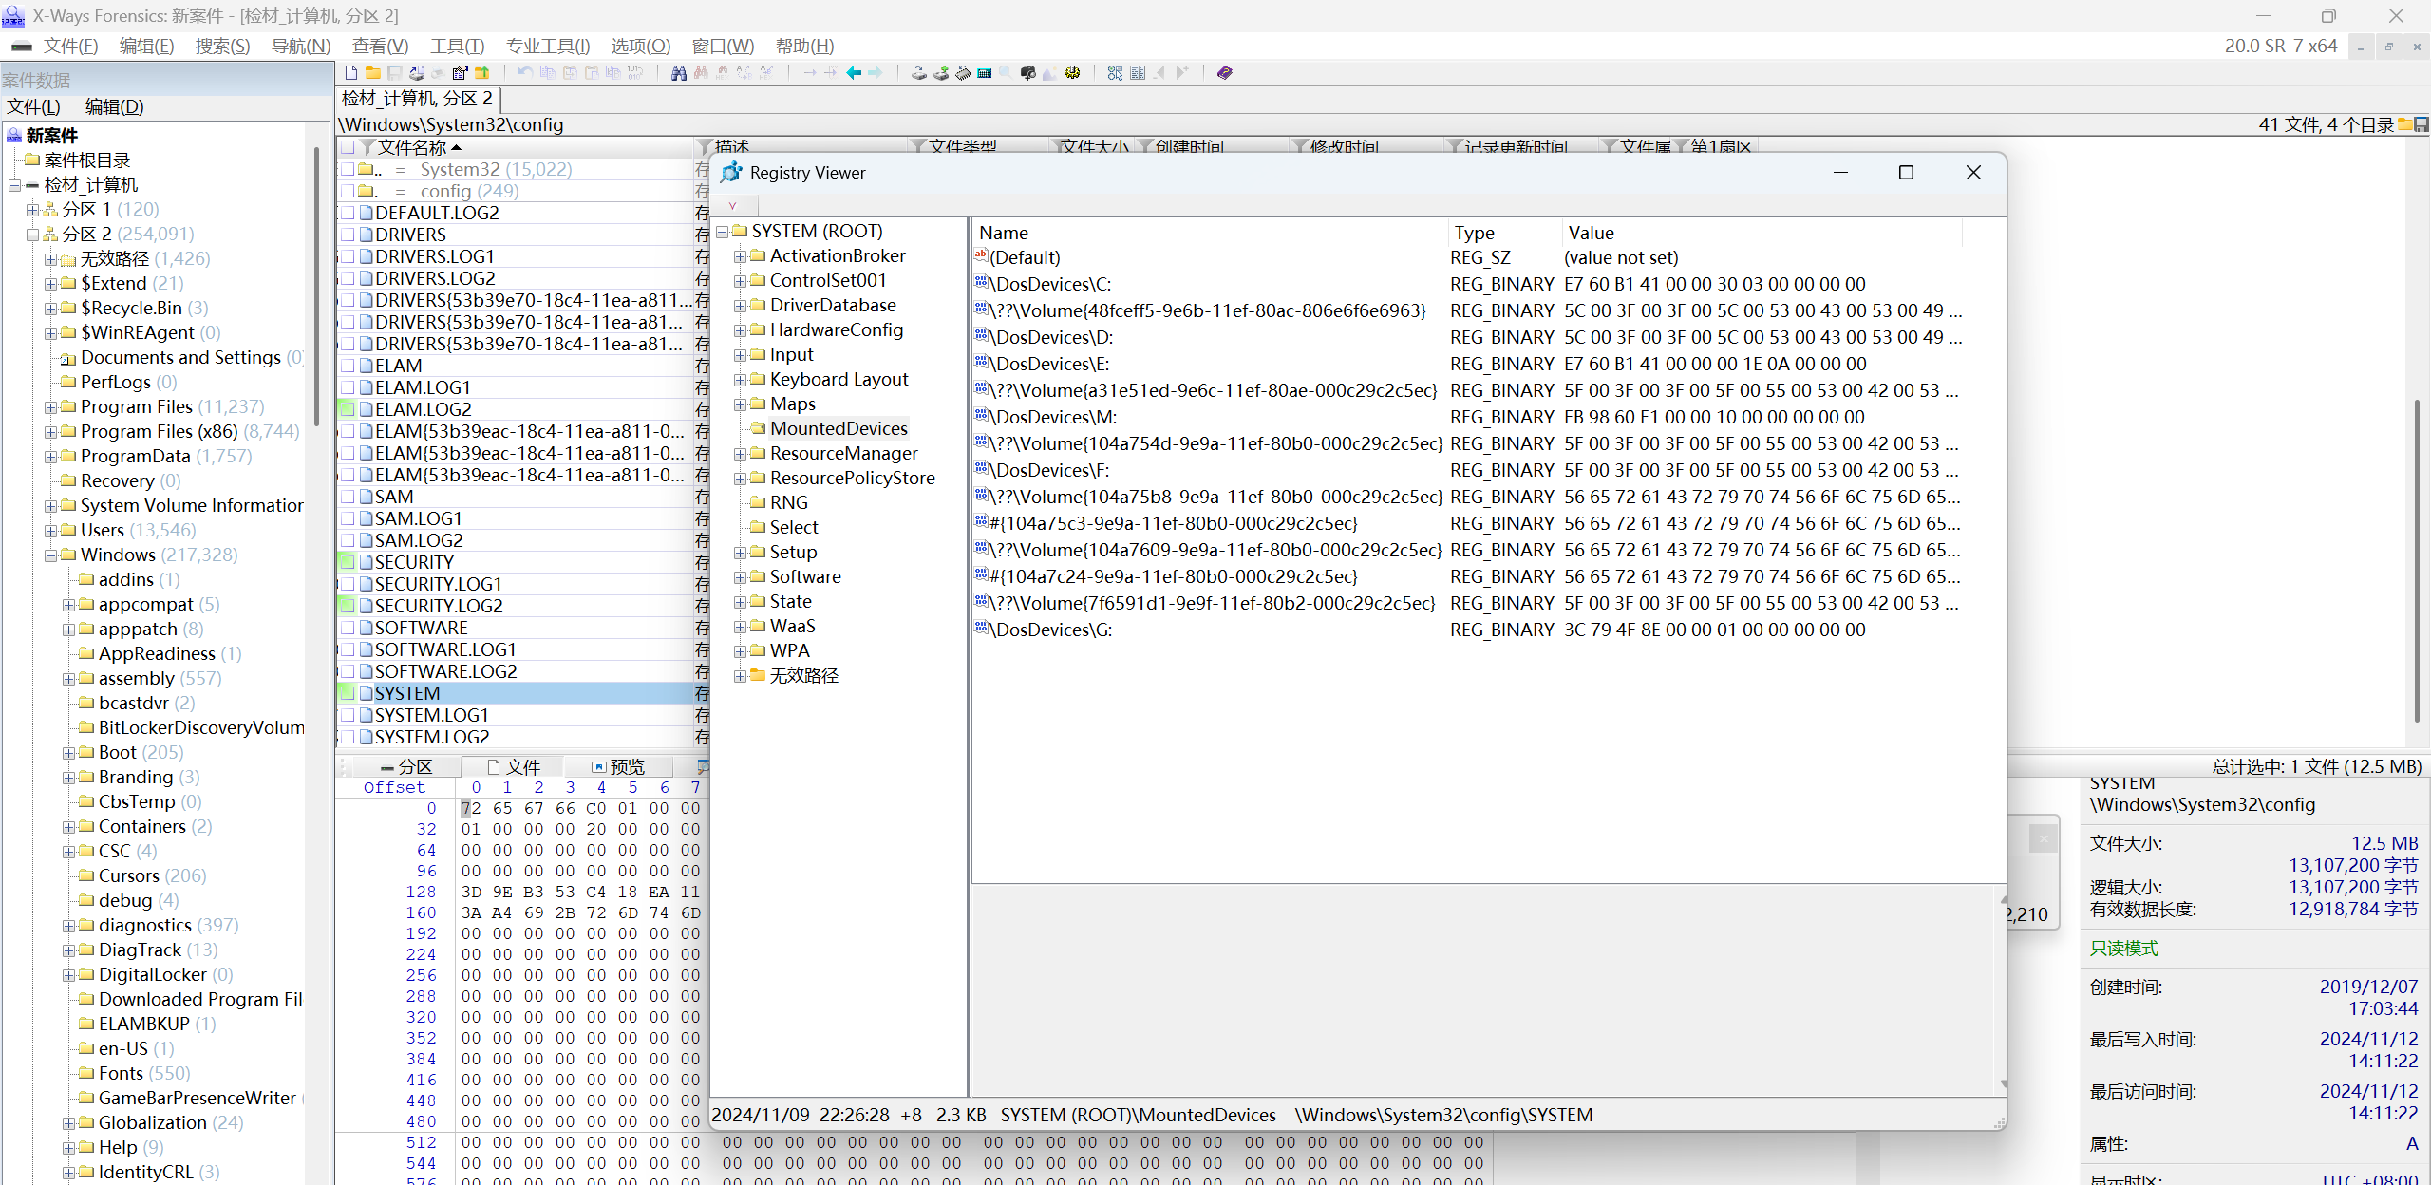
Task: Tick the checkbox beside the SYSTEM file
Action: coord(348,693)
